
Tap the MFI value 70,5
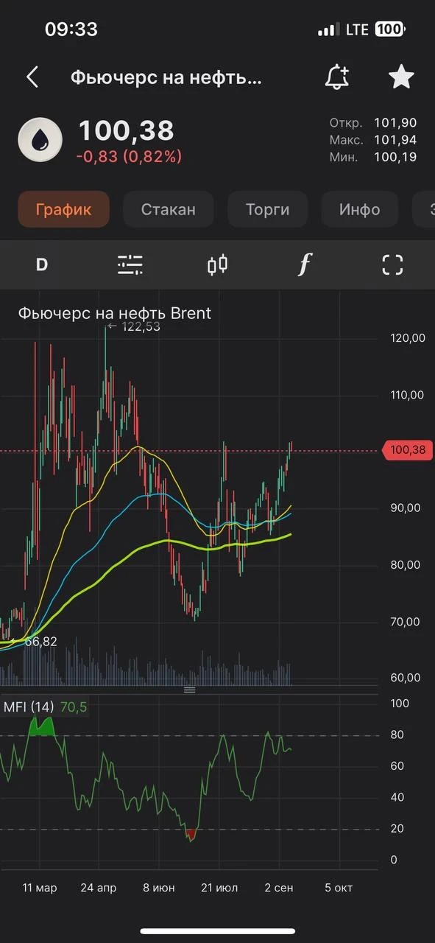[74, 707]
